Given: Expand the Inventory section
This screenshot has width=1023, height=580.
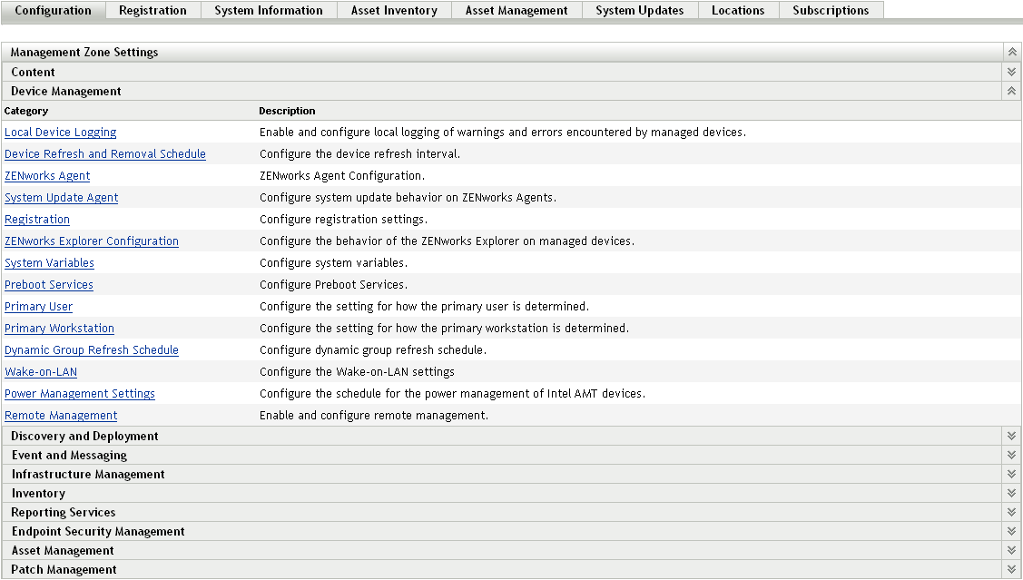Looking at the screenshot, I should tap(1010, 492).
